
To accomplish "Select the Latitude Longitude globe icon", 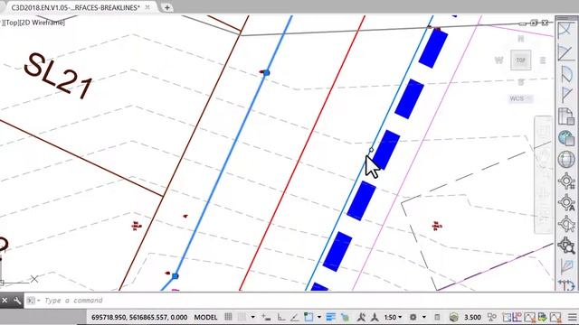I will pos(565,160).
